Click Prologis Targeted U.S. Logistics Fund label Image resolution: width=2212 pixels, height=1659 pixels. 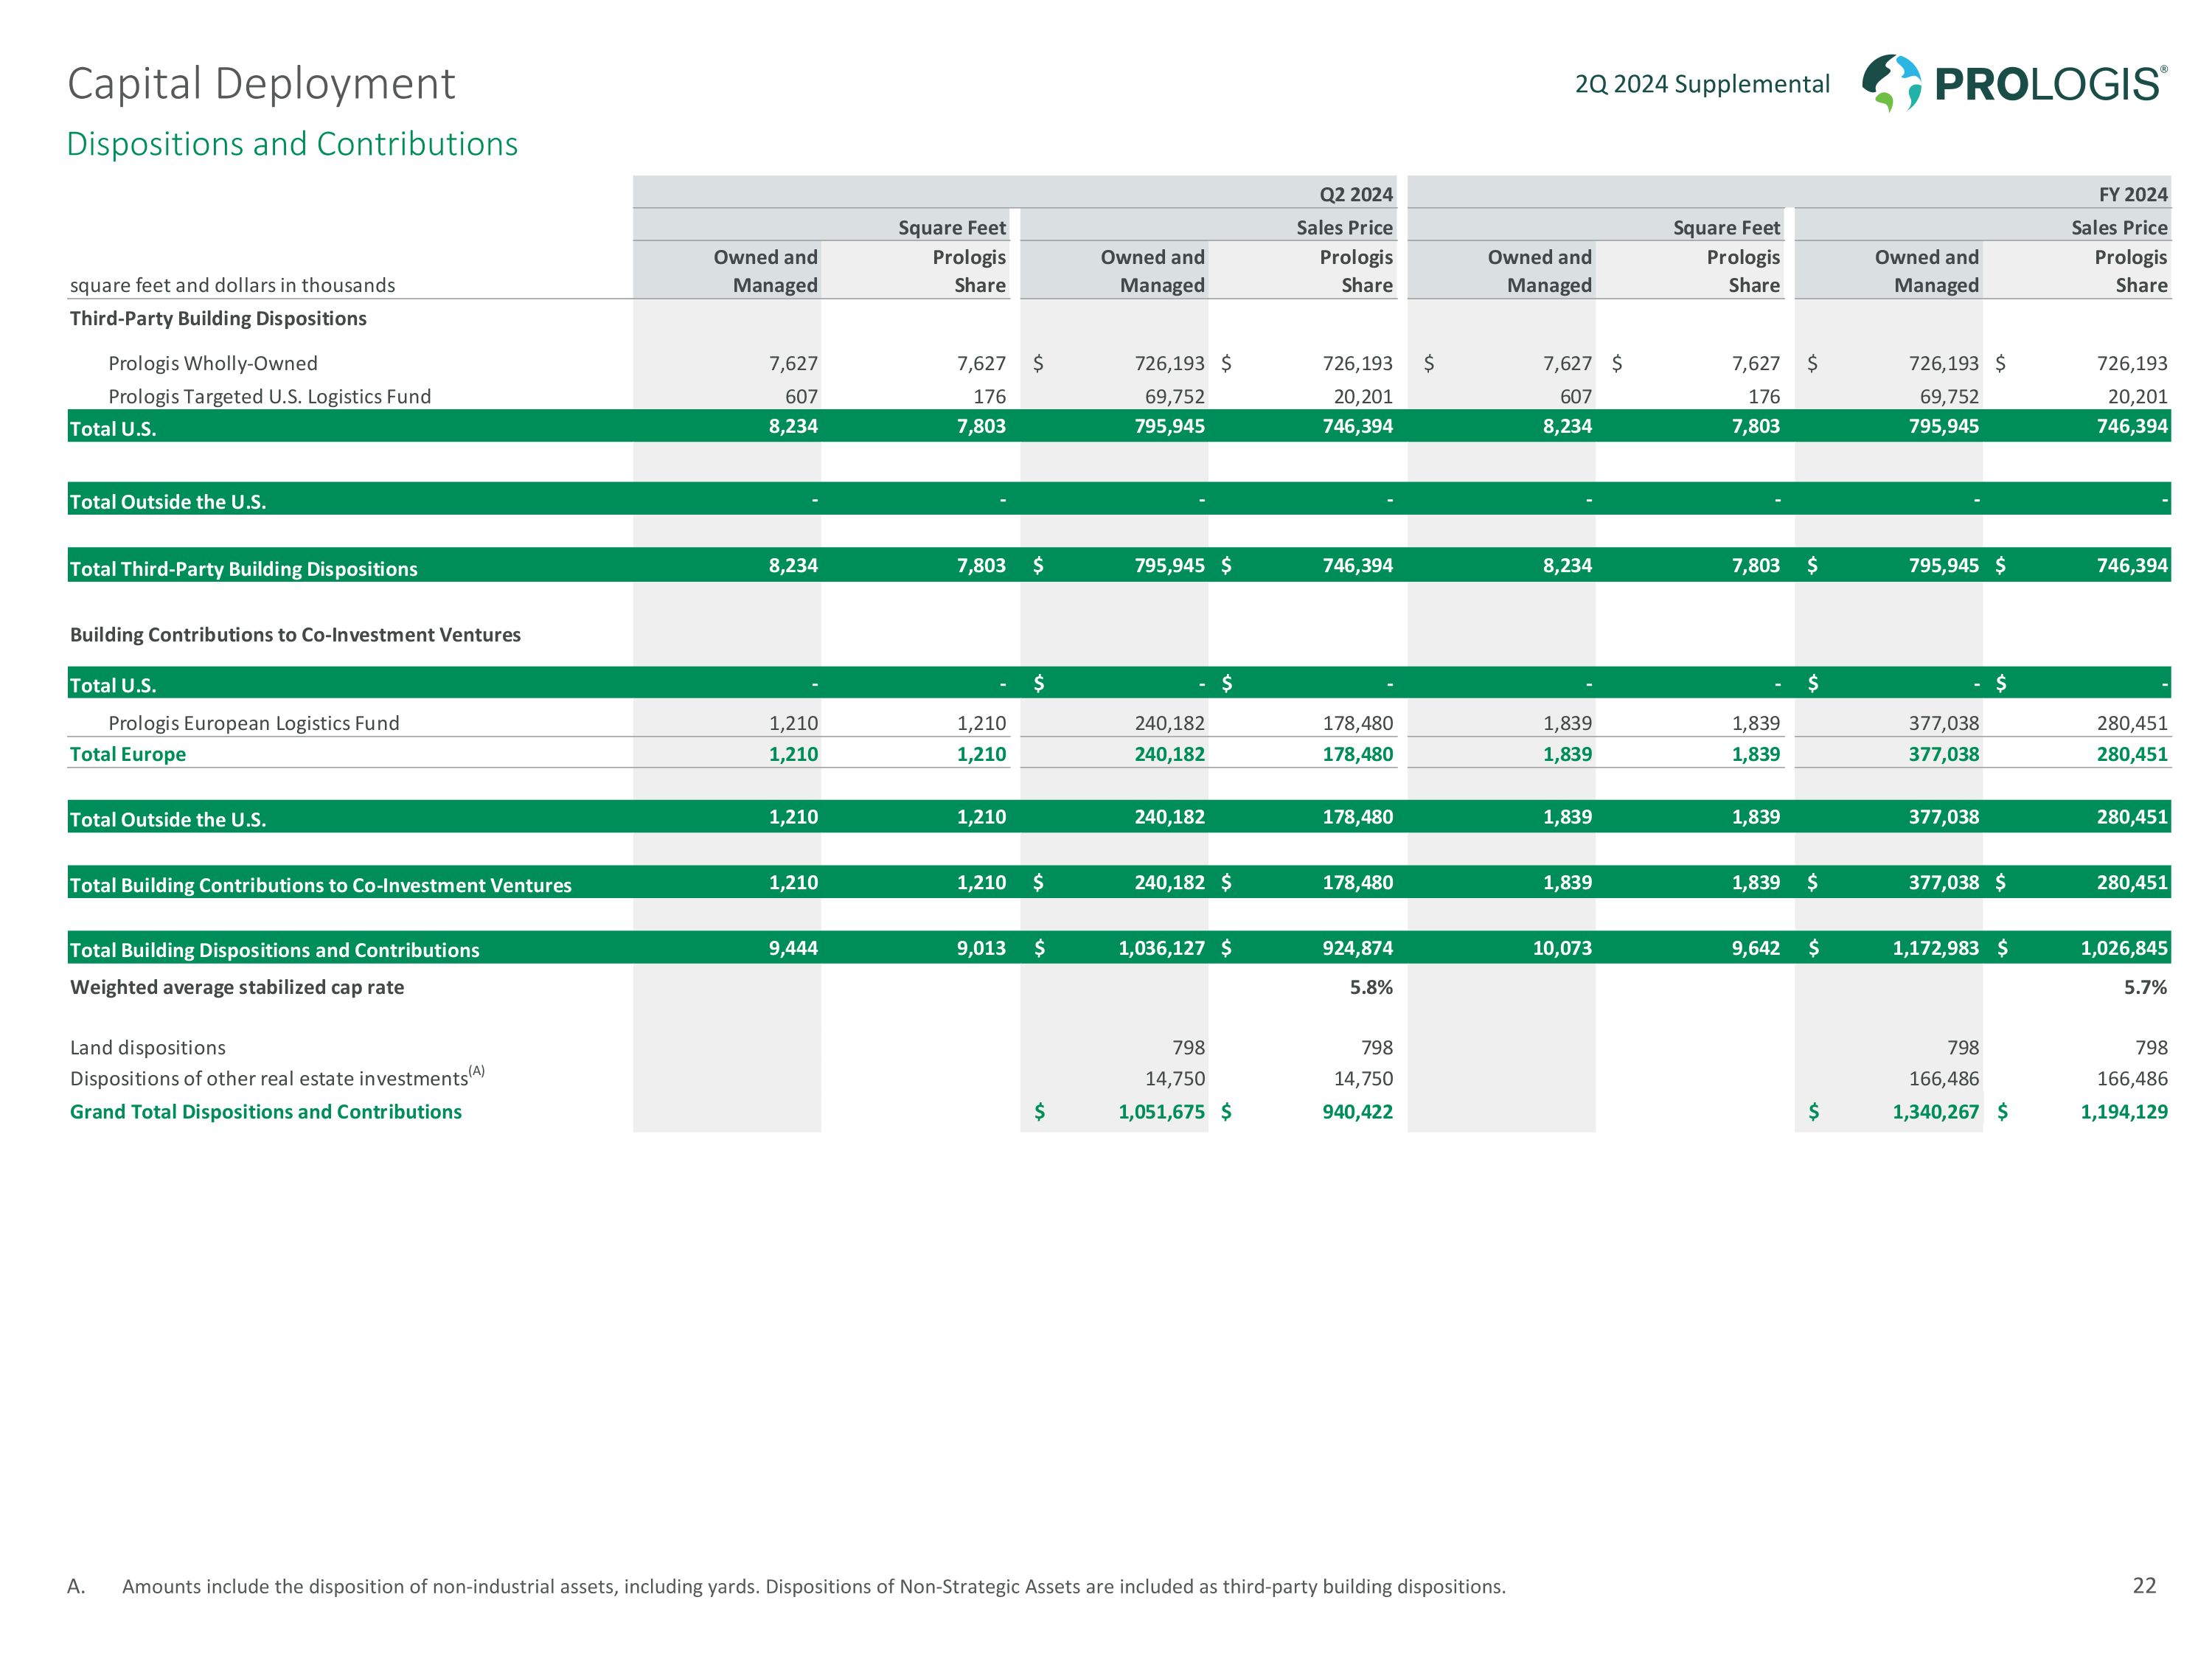tap(269, 397)
